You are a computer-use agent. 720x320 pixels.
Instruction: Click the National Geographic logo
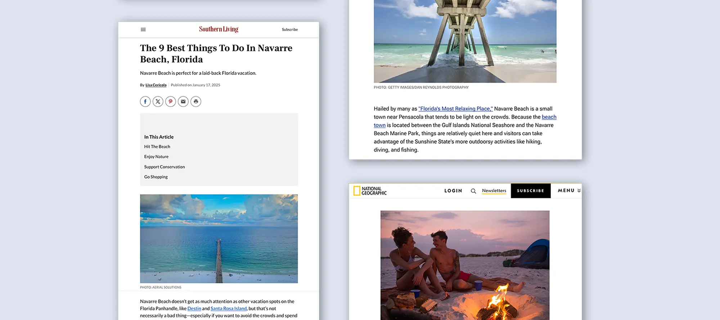click(370, 191)
